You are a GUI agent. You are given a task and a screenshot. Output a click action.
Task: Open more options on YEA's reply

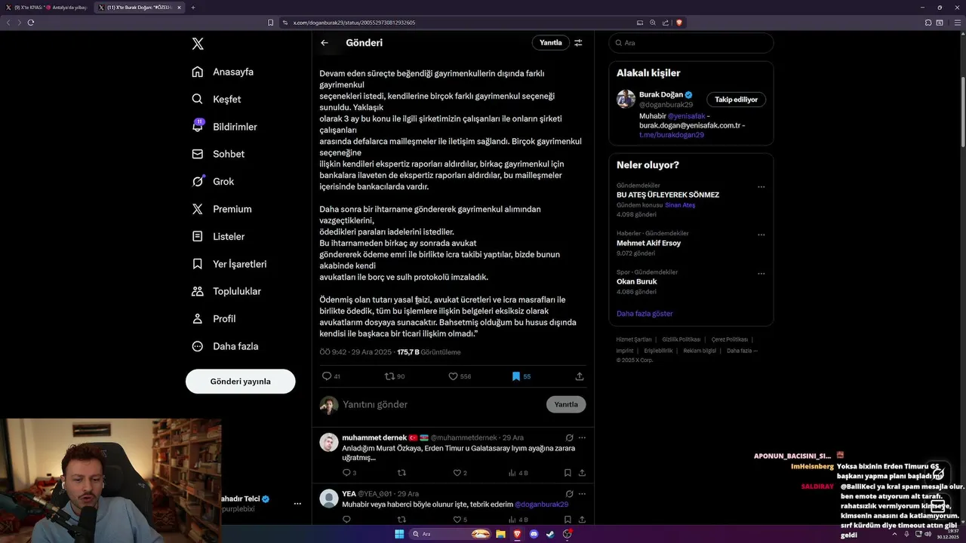pyautogui.click(x=582, y=494)
